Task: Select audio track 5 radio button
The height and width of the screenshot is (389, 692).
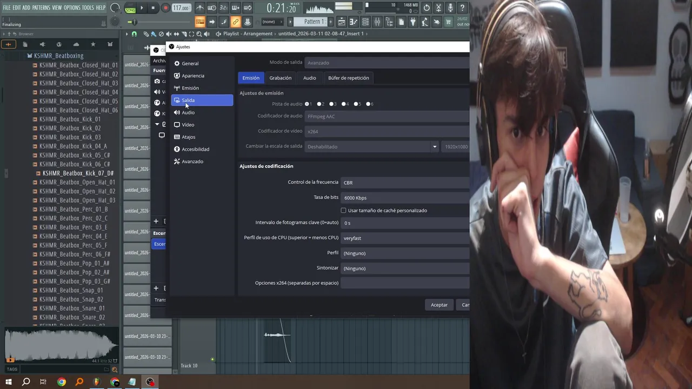Action: [356, 104]
